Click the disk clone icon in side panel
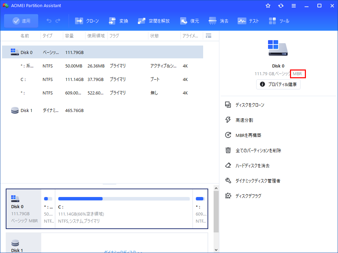The image size is (338, 253). (228, 105)
